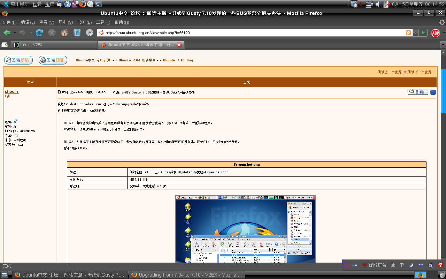The width and height of the screenshot is (446, 279).
Task: Toggle SCIM full/half-width letter mode 全
Action: [393, 265]
